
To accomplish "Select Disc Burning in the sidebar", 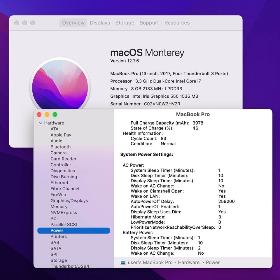I will click(64, 177).
